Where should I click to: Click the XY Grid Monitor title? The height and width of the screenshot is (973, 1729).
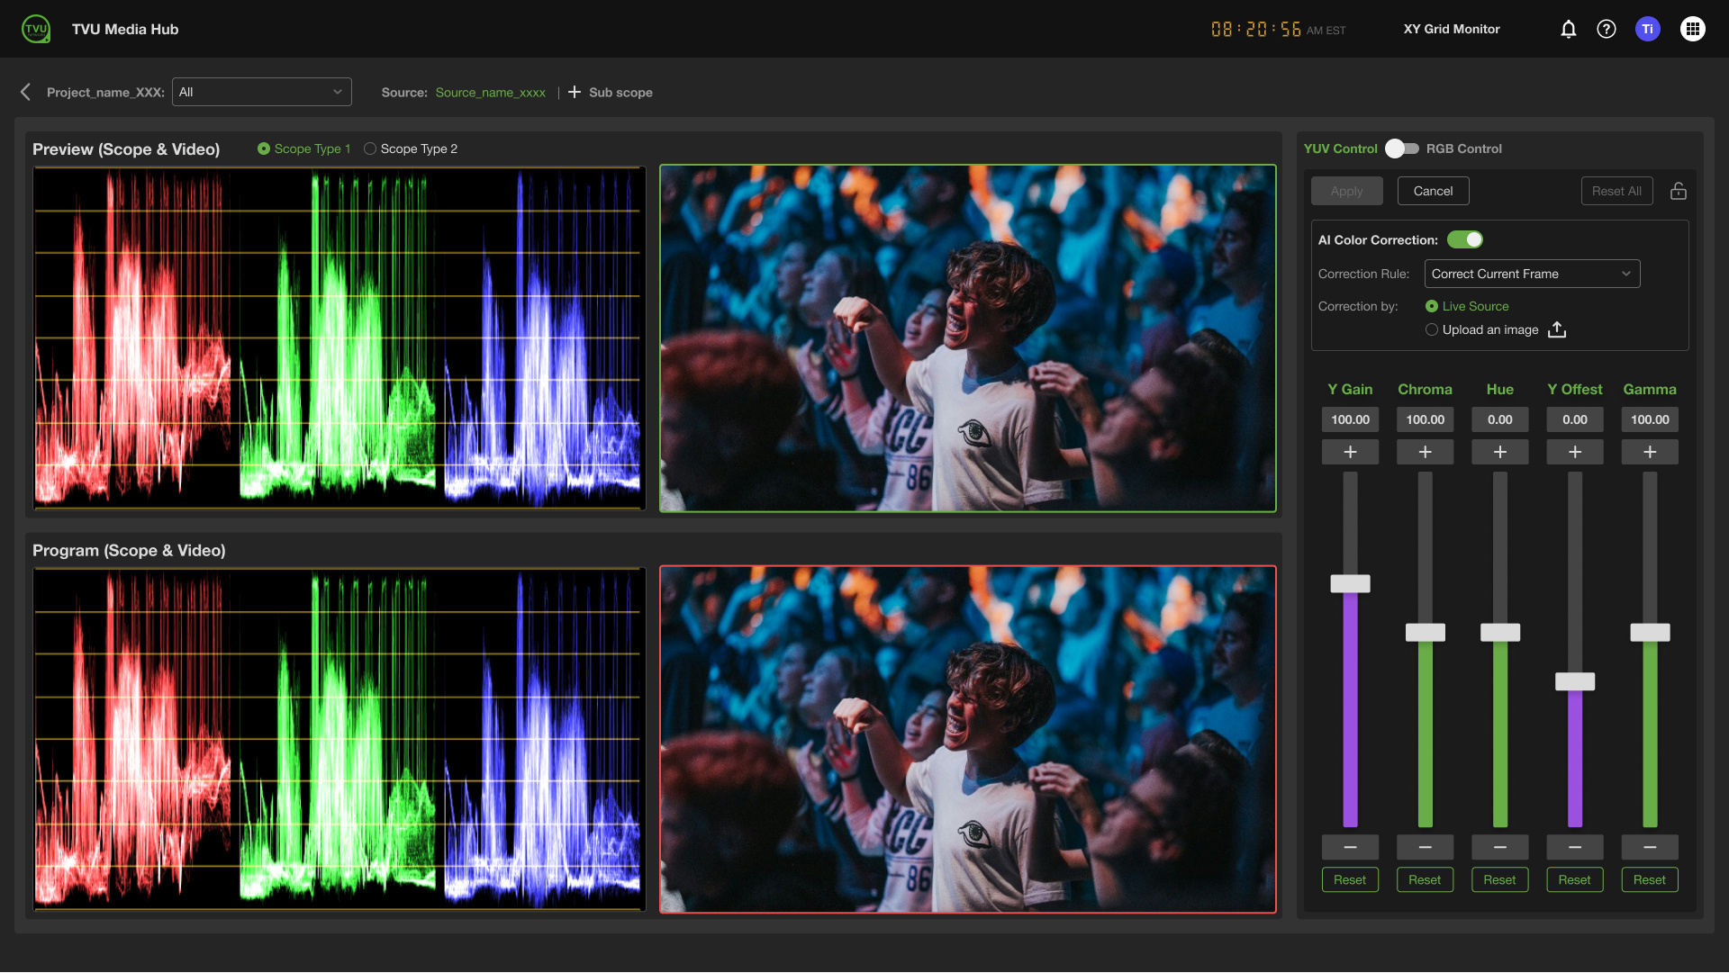click(x=1452, y=29)
